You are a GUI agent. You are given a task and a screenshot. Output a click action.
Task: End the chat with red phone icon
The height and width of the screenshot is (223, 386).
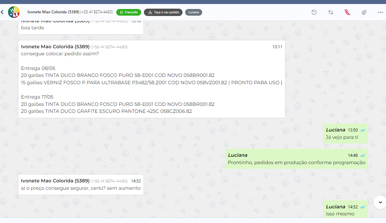(x=347, y=12)
